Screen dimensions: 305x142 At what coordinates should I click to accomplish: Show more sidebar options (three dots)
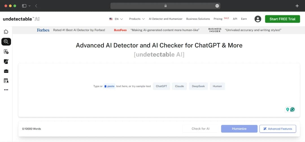(6, 90)
